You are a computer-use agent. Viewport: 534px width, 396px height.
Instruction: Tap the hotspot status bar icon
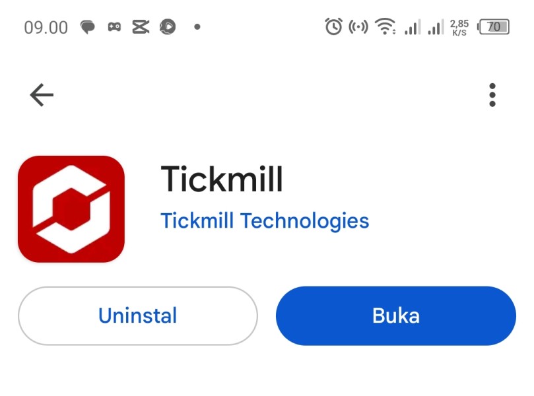[358, 27]
